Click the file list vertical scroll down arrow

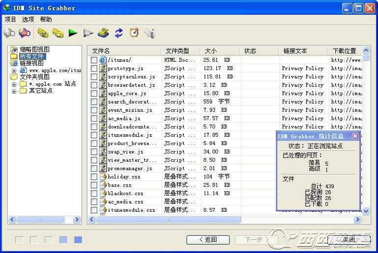tap(366, 211)
